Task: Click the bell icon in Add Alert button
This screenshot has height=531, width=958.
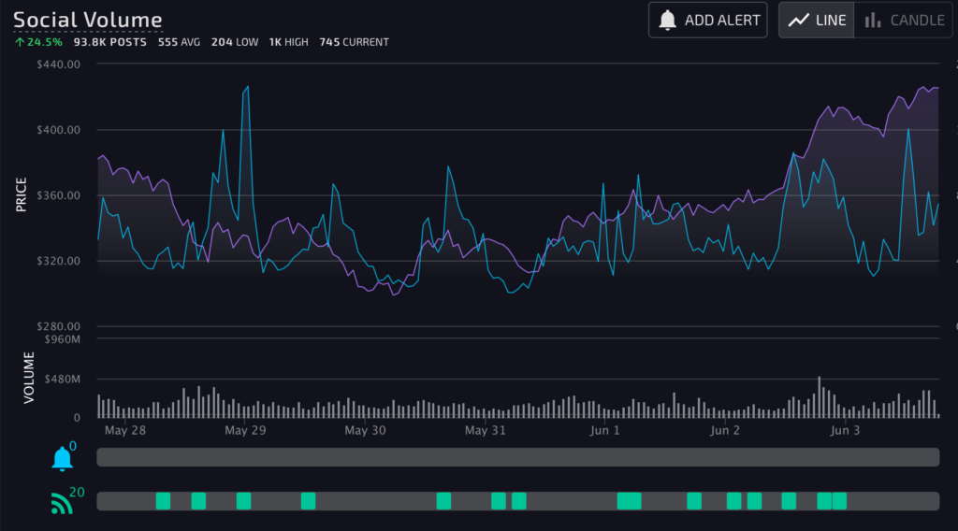Action: click(667, 20)
